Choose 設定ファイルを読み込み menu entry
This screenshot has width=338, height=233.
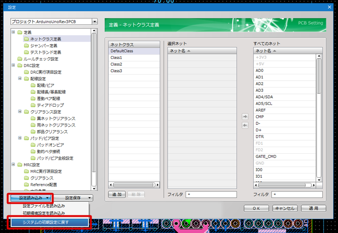click(44, 206)
